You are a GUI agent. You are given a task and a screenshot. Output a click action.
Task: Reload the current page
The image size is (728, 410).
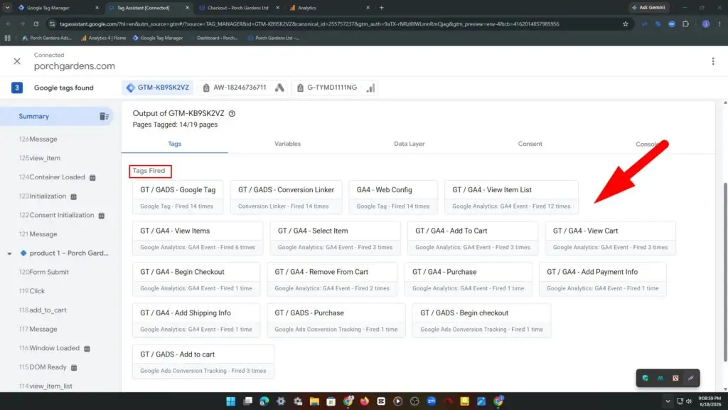point(36,23)
